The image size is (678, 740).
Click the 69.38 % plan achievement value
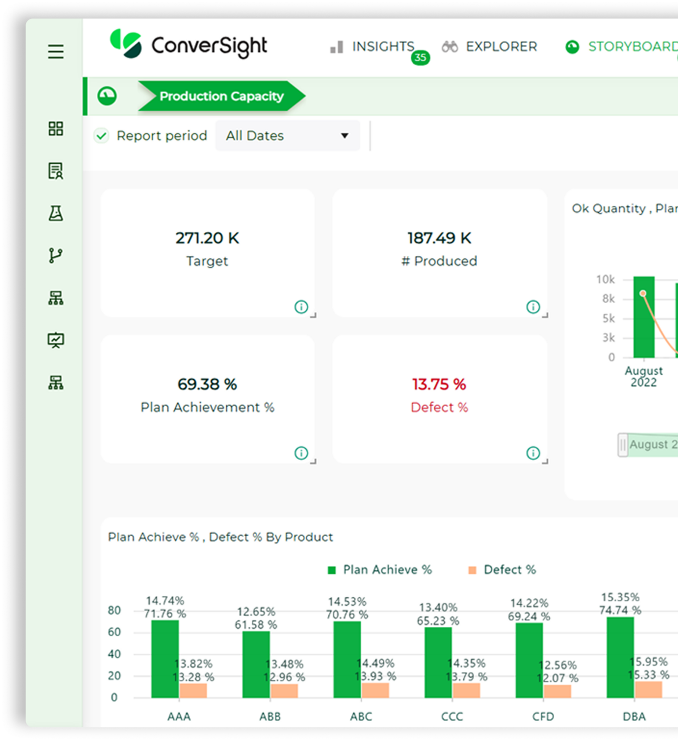tap(207, 384)
